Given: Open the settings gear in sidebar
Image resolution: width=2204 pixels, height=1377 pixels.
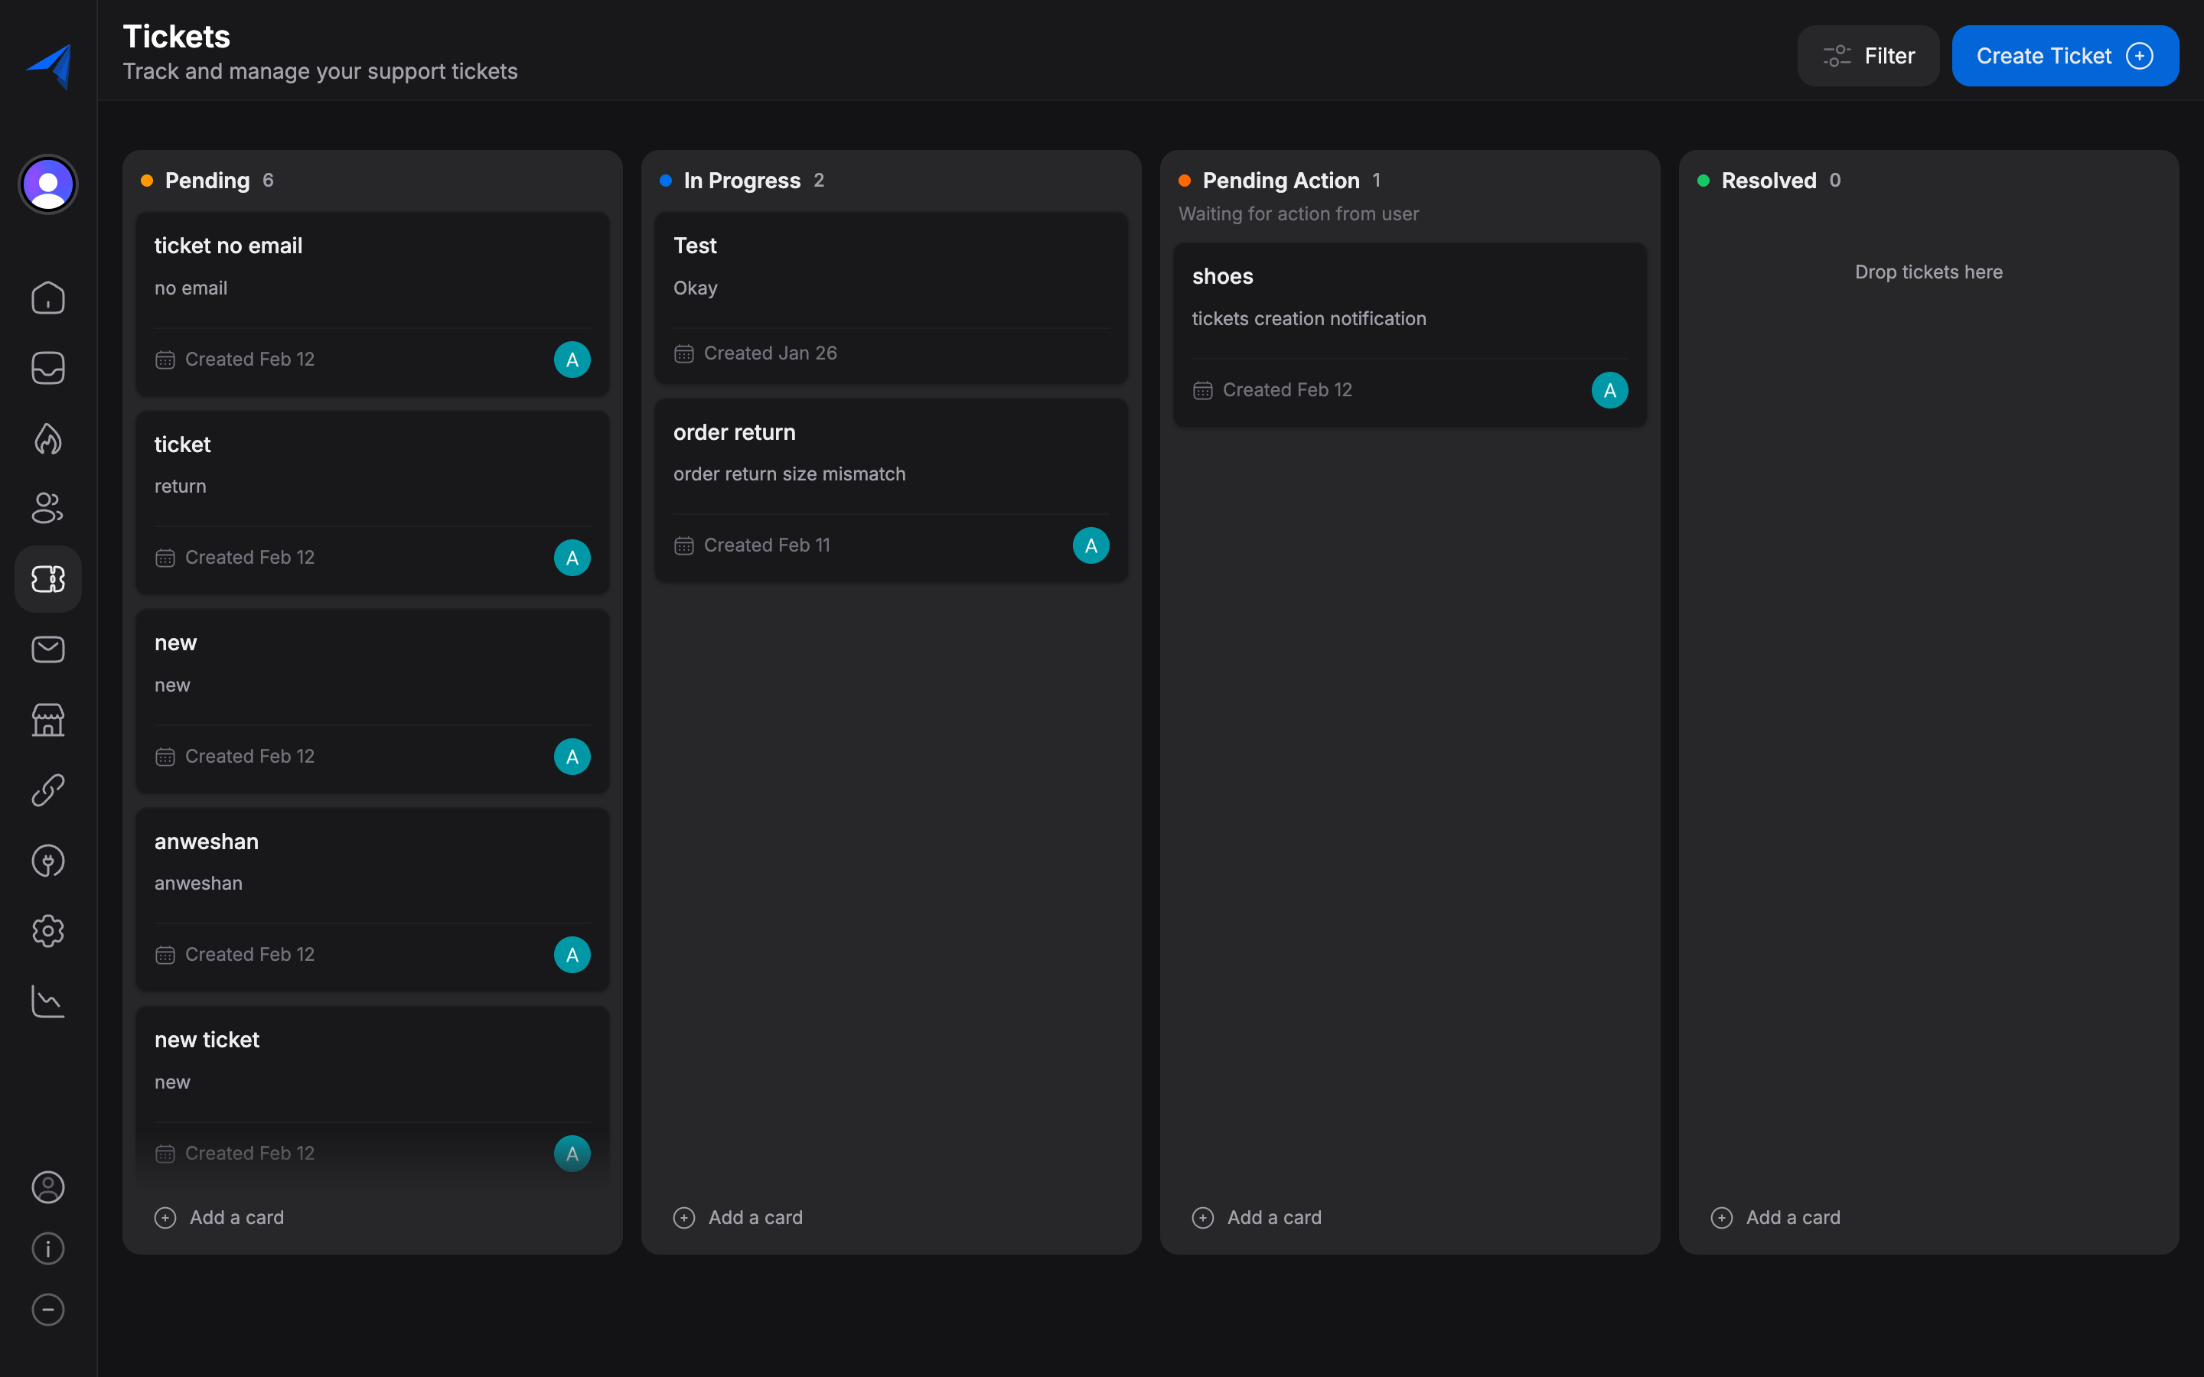Looking at the screenshot, I should [x=48, y=931].
